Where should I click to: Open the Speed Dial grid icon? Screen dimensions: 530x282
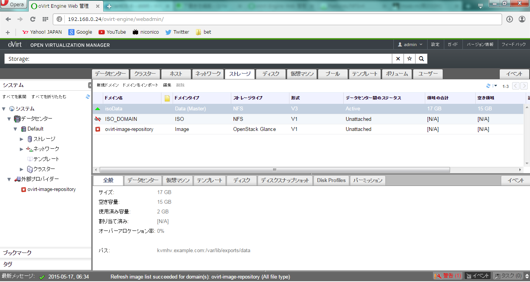click(x=45, y=19)
